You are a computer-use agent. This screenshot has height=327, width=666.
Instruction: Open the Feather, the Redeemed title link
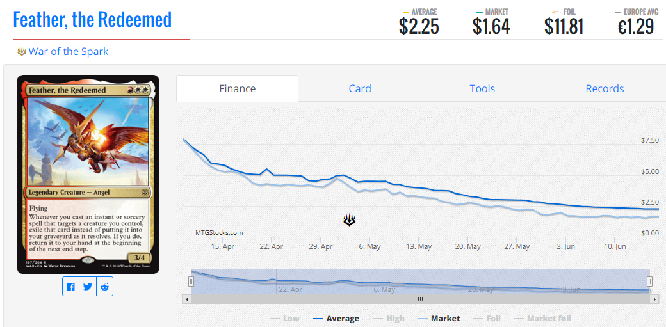tap(92, 20)
